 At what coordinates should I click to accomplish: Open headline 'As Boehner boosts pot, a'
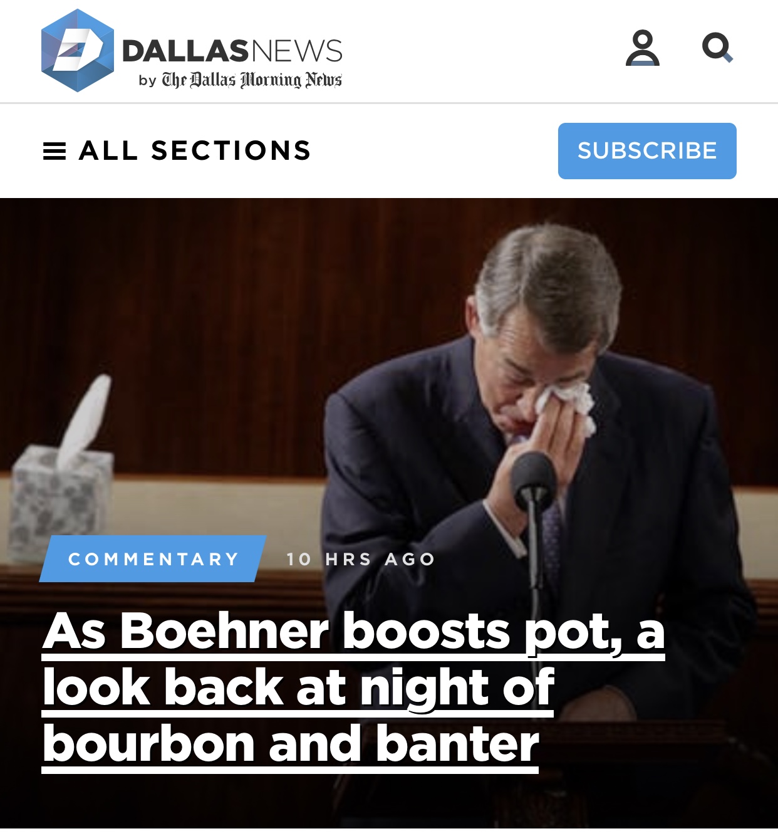tap(353, 631)
